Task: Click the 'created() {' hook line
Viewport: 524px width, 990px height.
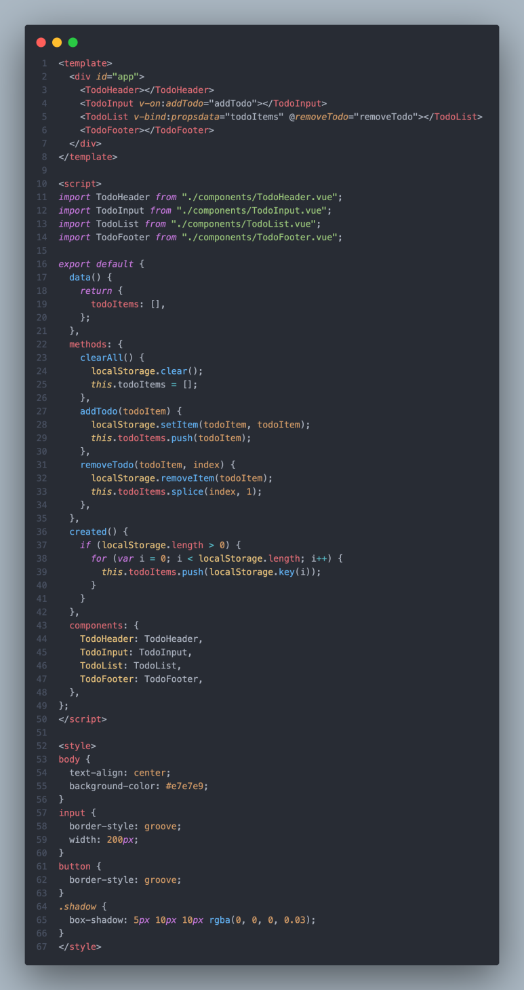Action: (x=99, y=533)
